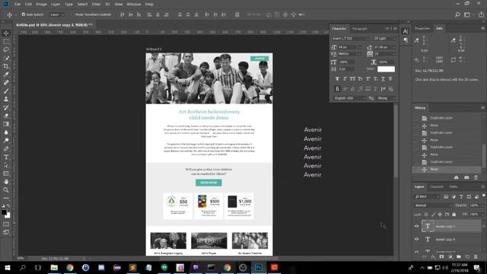Open the 35 Light font style dropdown
Image resolution: width=487 pixels, height=274 pixels.
coord(394,39)
